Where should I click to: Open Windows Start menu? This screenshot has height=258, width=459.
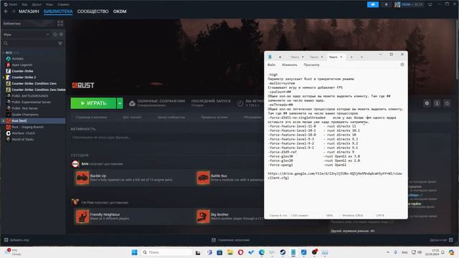point(134,252)
